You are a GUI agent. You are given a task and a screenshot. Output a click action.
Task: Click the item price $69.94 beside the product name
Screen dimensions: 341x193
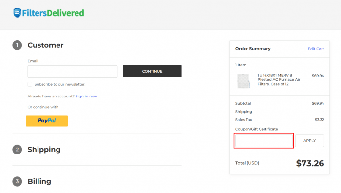click(318, 76)
